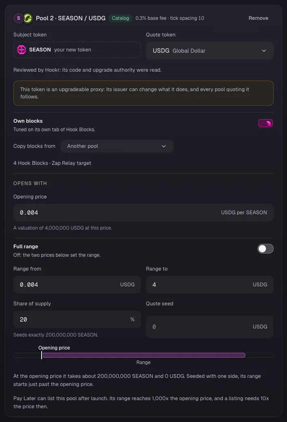
Task: Click the 4 Hook Blocks text
Action: [x=31, y=163]
